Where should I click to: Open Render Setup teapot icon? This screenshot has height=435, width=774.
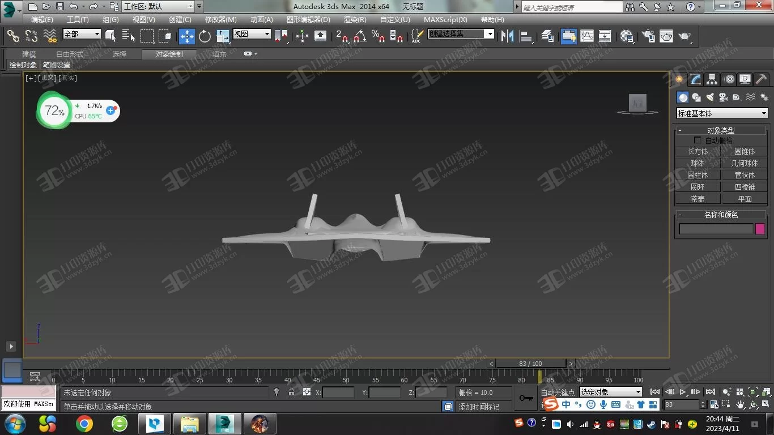tap(648, 36)
